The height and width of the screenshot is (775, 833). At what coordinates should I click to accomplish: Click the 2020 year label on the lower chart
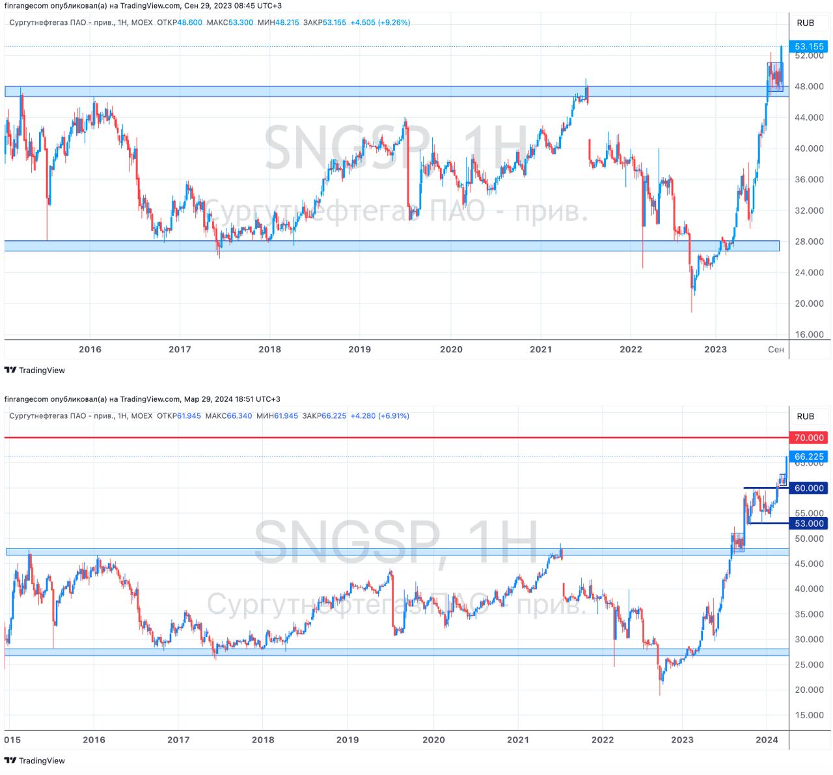433,740
